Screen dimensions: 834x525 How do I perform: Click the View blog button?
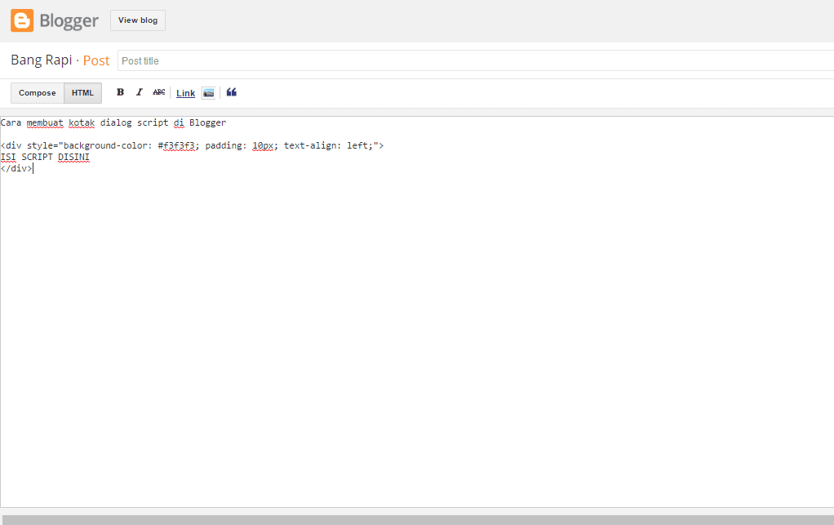pos(138,20)
